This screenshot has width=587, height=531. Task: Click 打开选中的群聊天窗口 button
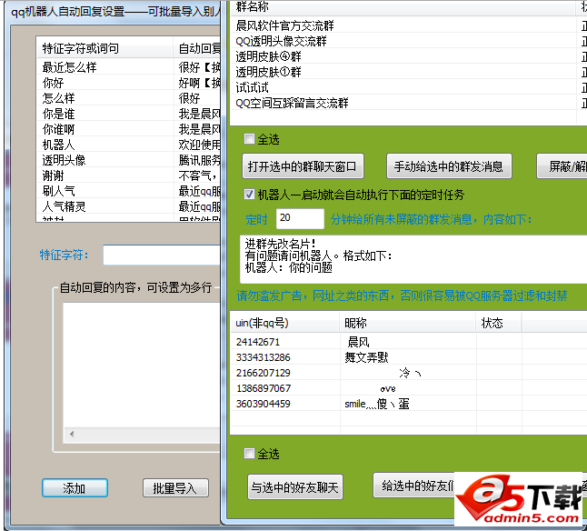tap(303, 166)
